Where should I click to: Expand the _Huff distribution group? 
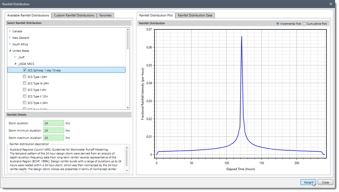point(15,57)
